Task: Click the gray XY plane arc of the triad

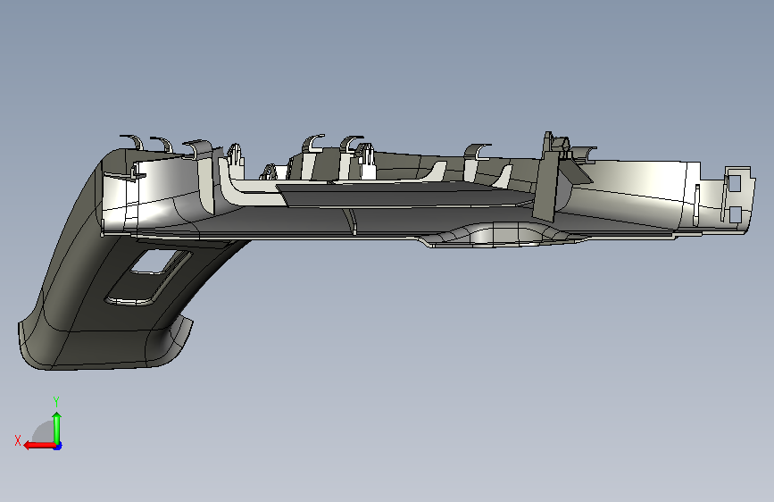Action: pos(44,431)
